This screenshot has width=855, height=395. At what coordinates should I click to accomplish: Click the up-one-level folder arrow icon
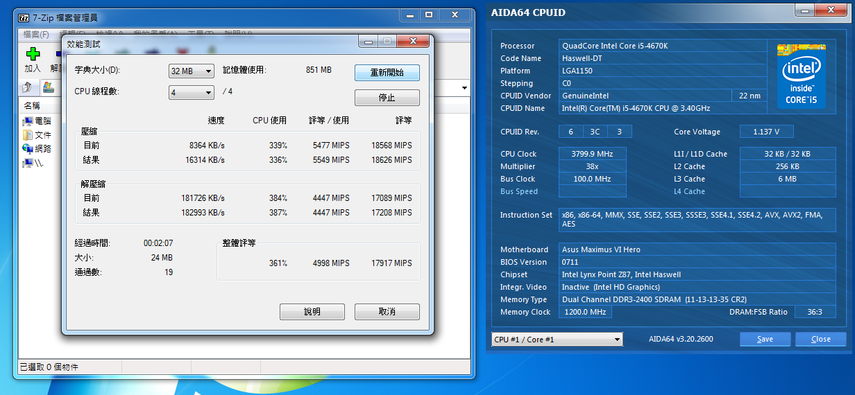27,87
